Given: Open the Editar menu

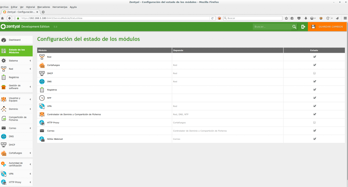Looking at the screenshot, I should [14, 7].
